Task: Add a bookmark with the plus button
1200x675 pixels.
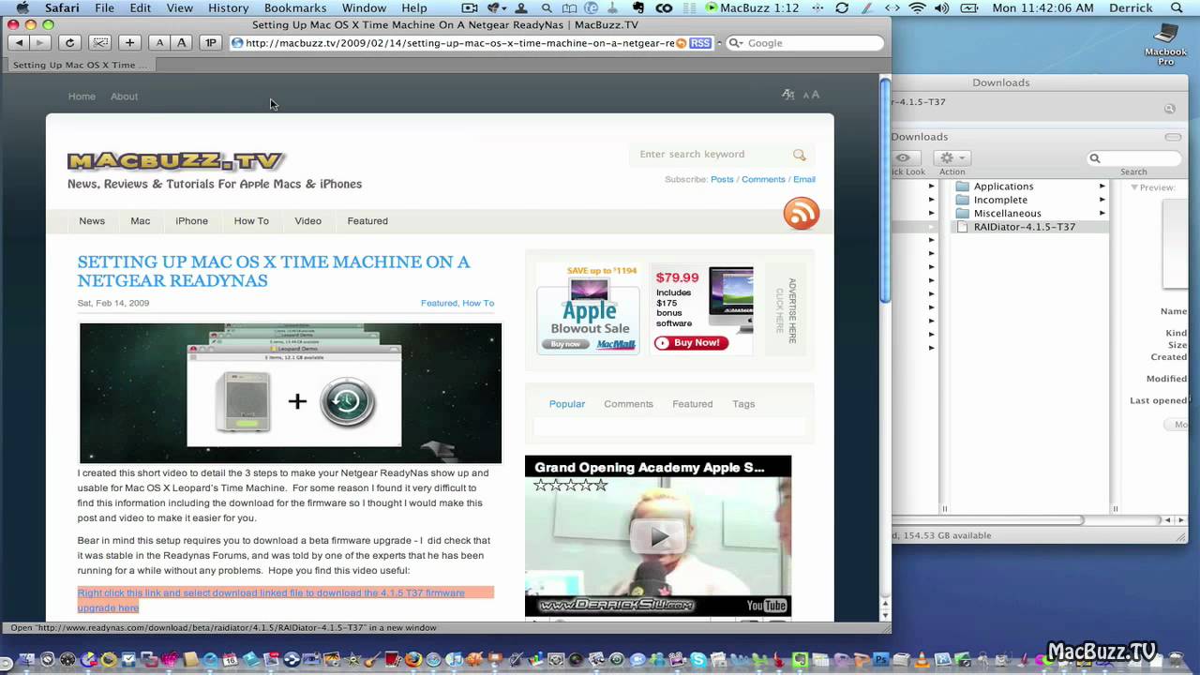Action: 129,42
